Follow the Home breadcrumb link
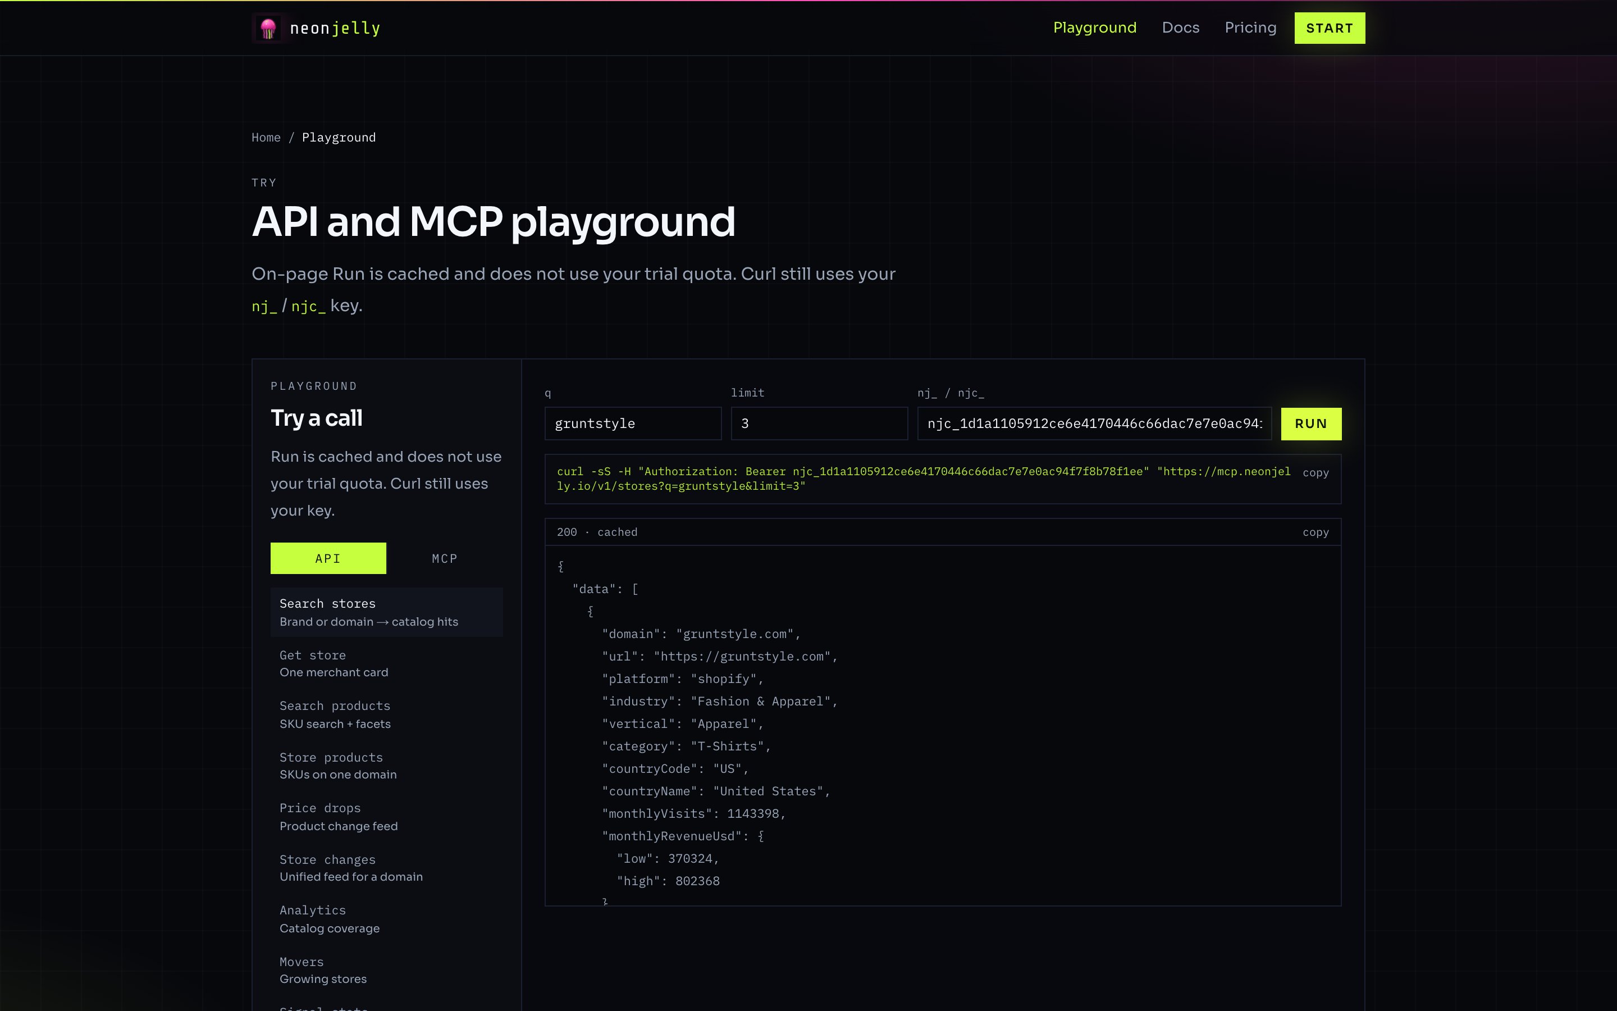Screen dimensions: 1617x1011 [x=266, y=137]
